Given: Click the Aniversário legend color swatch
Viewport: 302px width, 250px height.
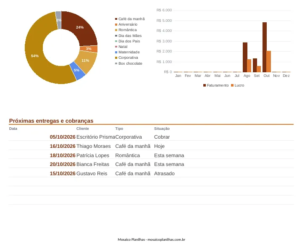Looking at the screenshot, I should (x=116, y=24).
